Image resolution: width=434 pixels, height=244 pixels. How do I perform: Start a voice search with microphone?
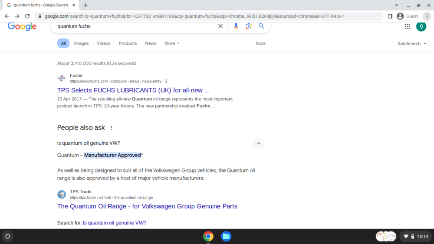236,26
